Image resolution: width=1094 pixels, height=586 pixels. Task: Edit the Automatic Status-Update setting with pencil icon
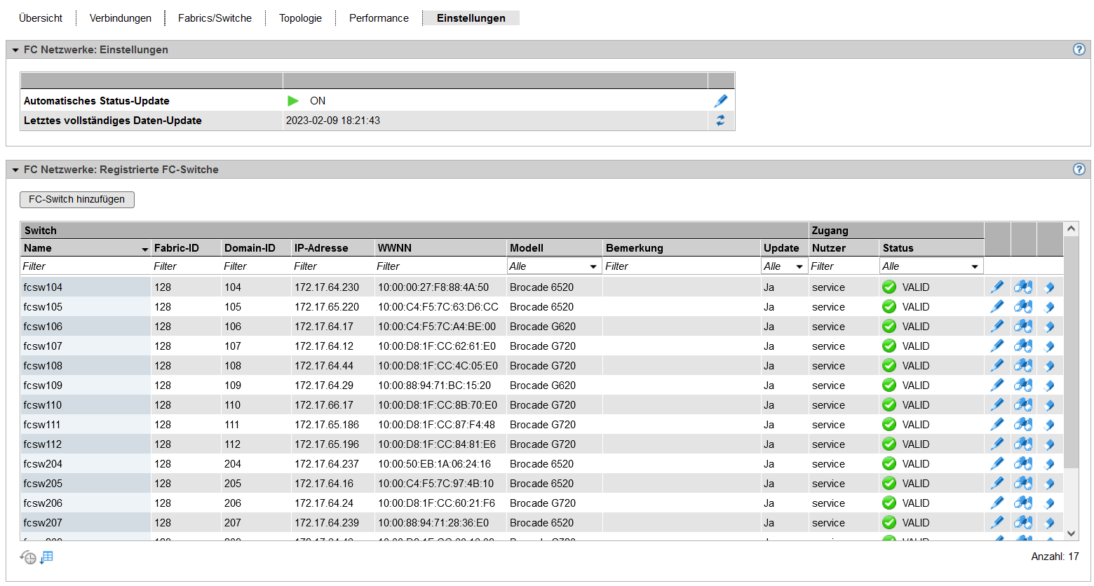point(720,101)
